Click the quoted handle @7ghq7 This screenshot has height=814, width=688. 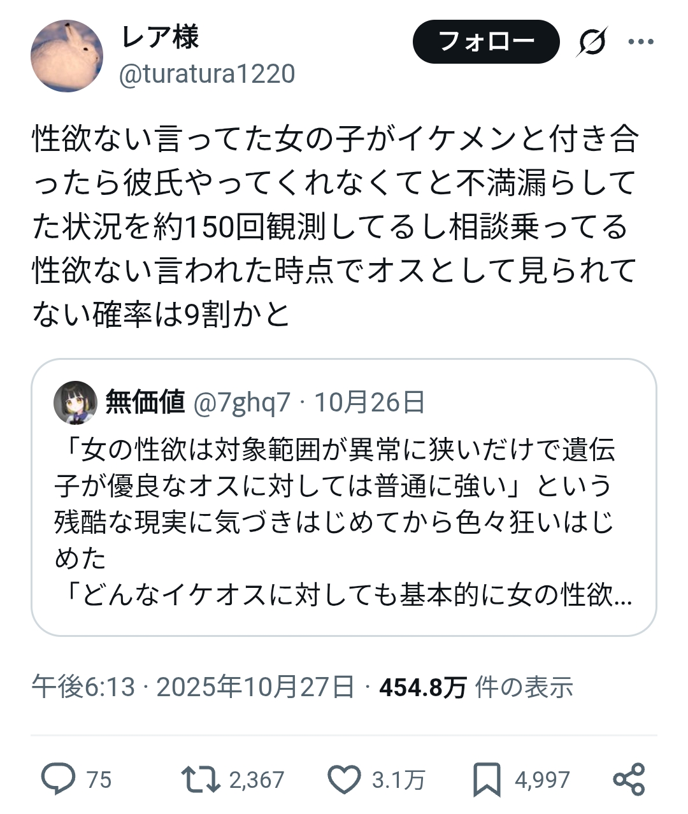pos(241,403)
